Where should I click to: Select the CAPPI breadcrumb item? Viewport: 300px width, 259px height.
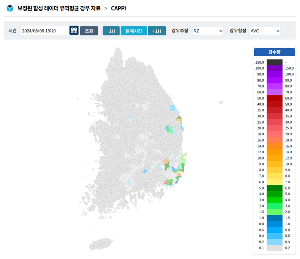(118, 8)
